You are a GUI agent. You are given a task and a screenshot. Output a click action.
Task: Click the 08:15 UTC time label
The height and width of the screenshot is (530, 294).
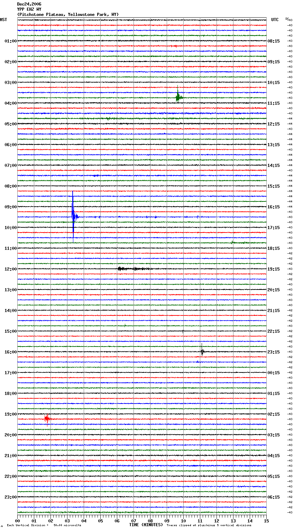[274, 41]
